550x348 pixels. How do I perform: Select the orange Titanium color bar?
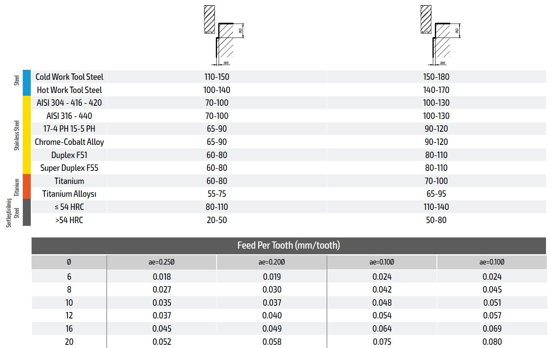pyautogui.click(x=27, y=186)
